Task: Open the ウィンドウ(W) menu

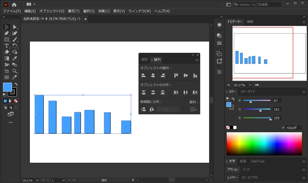Action: click(140, 11)
